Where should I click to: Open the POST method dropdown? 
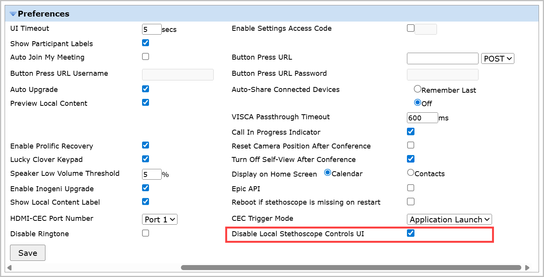[x=497, y=58]
